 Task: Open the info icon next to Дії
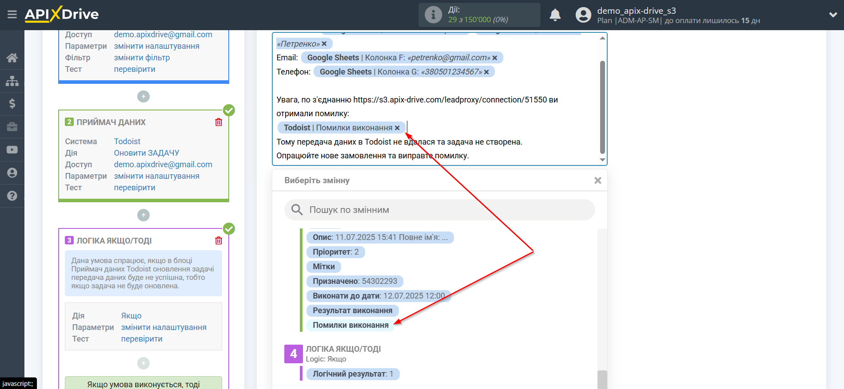(433, 15)
